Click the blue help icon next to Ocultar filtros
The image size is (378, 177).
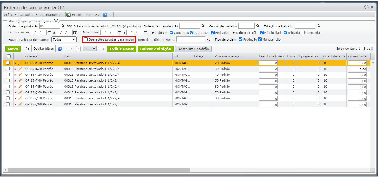[60, 49]
